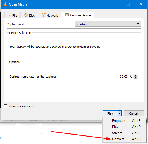Switch to the File tab
The image size is (148, 144).
tap(12, 15)
